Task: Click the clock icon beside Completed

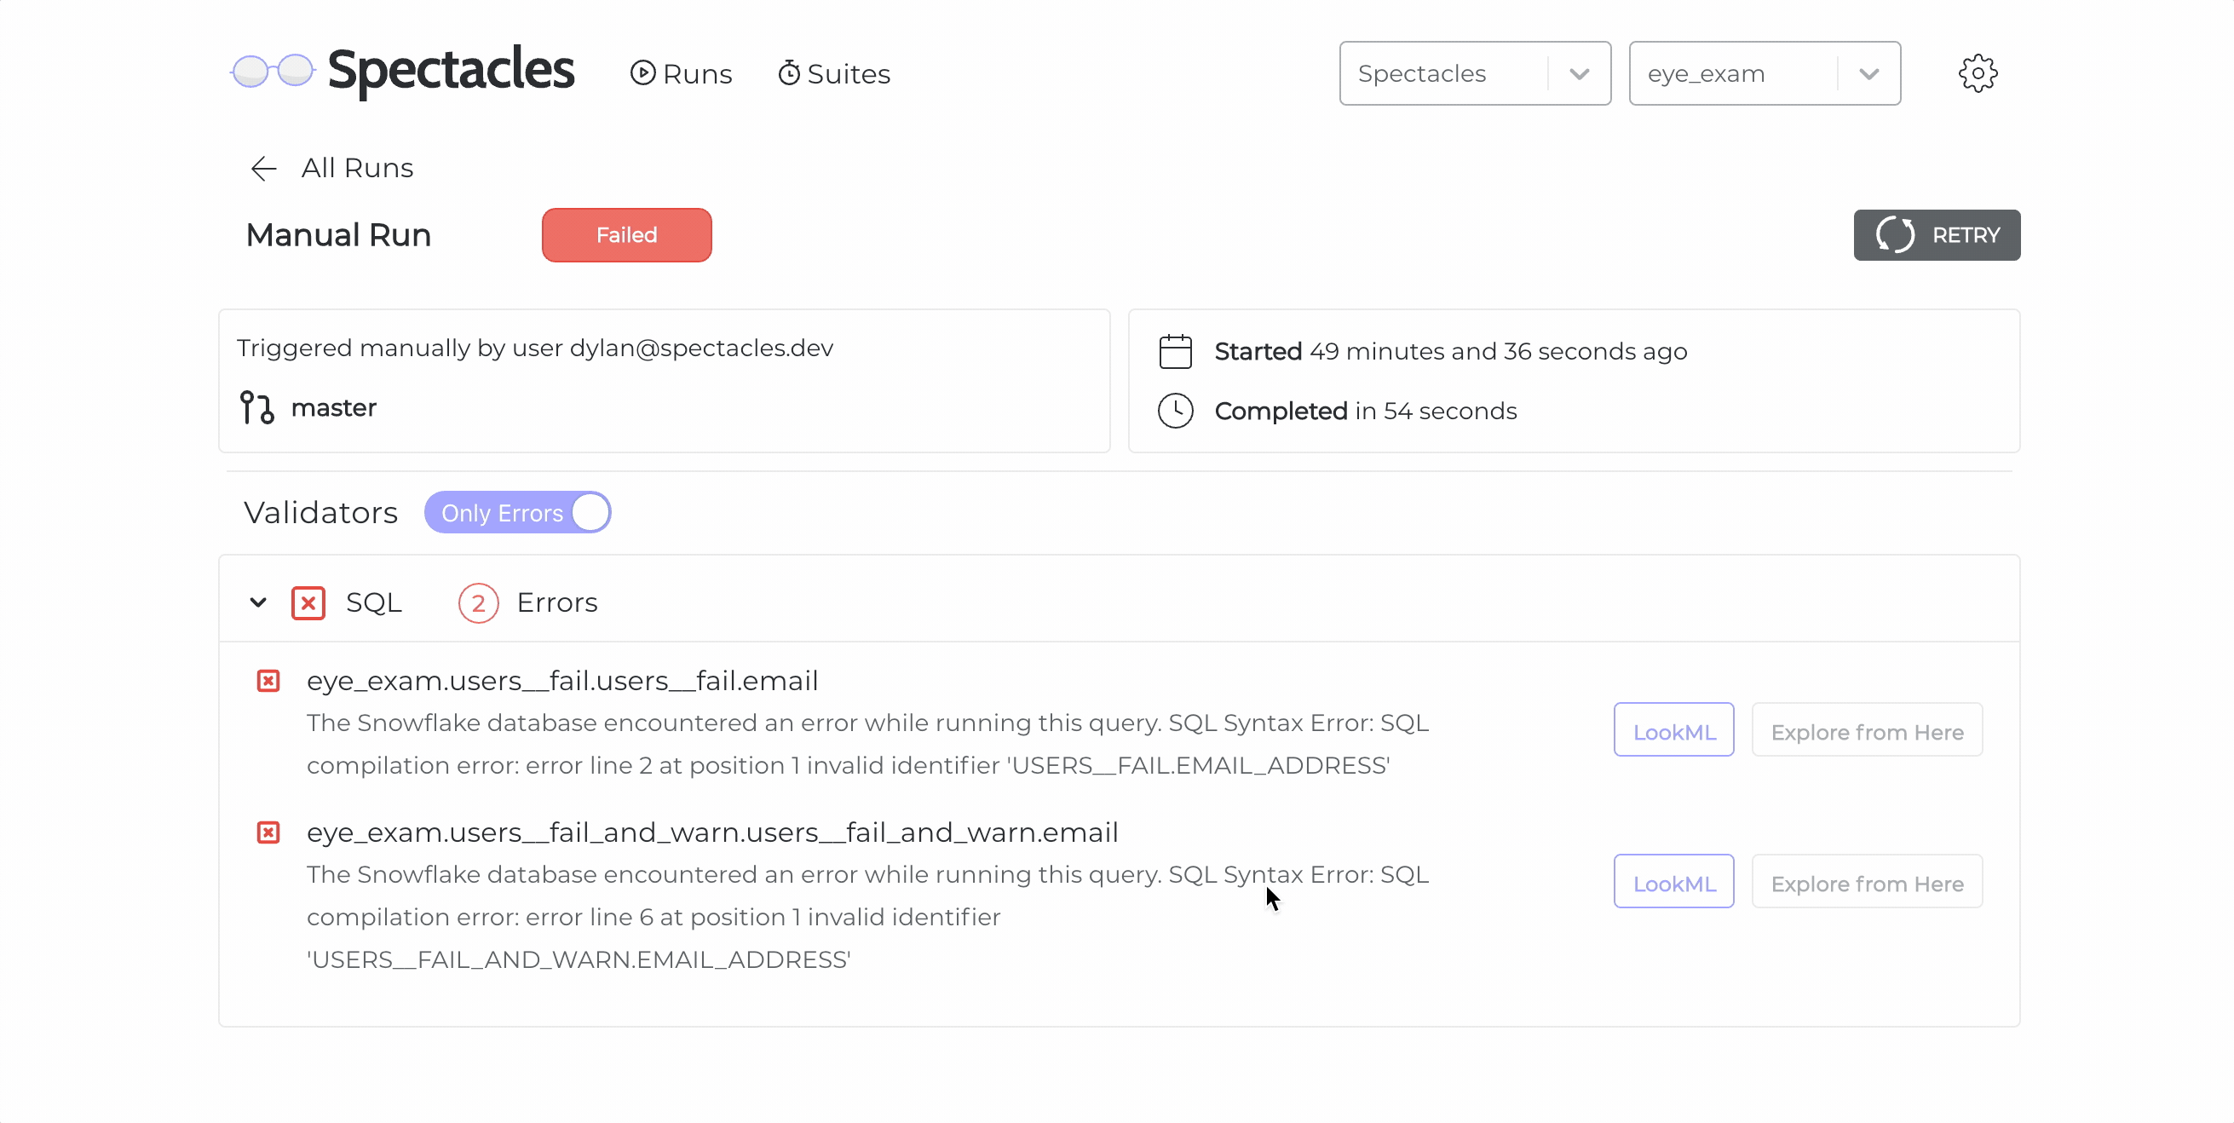Action: (1175, 410)
